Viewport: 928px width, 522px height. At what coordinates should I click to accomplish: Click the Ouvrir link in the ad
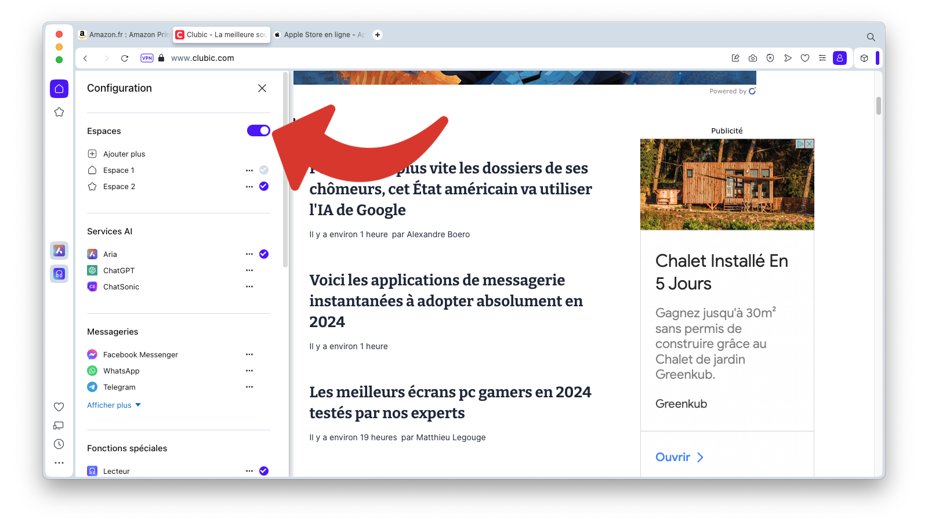pos(679,457)
